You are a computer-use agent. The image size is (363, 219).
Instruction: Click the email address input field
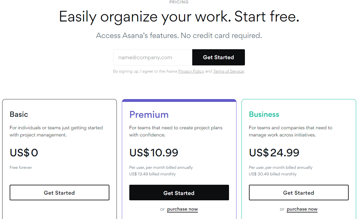point(152,57)
